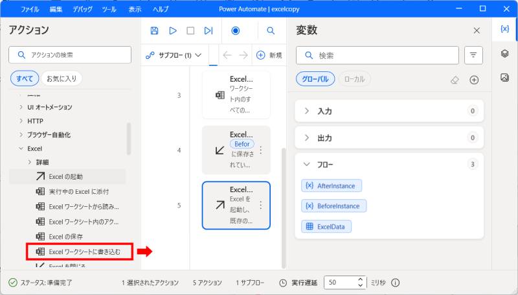This screenshot has height=295, width=518.
Task: Select Excel ワークシートに書き込む action
Action: pos(79,252)
